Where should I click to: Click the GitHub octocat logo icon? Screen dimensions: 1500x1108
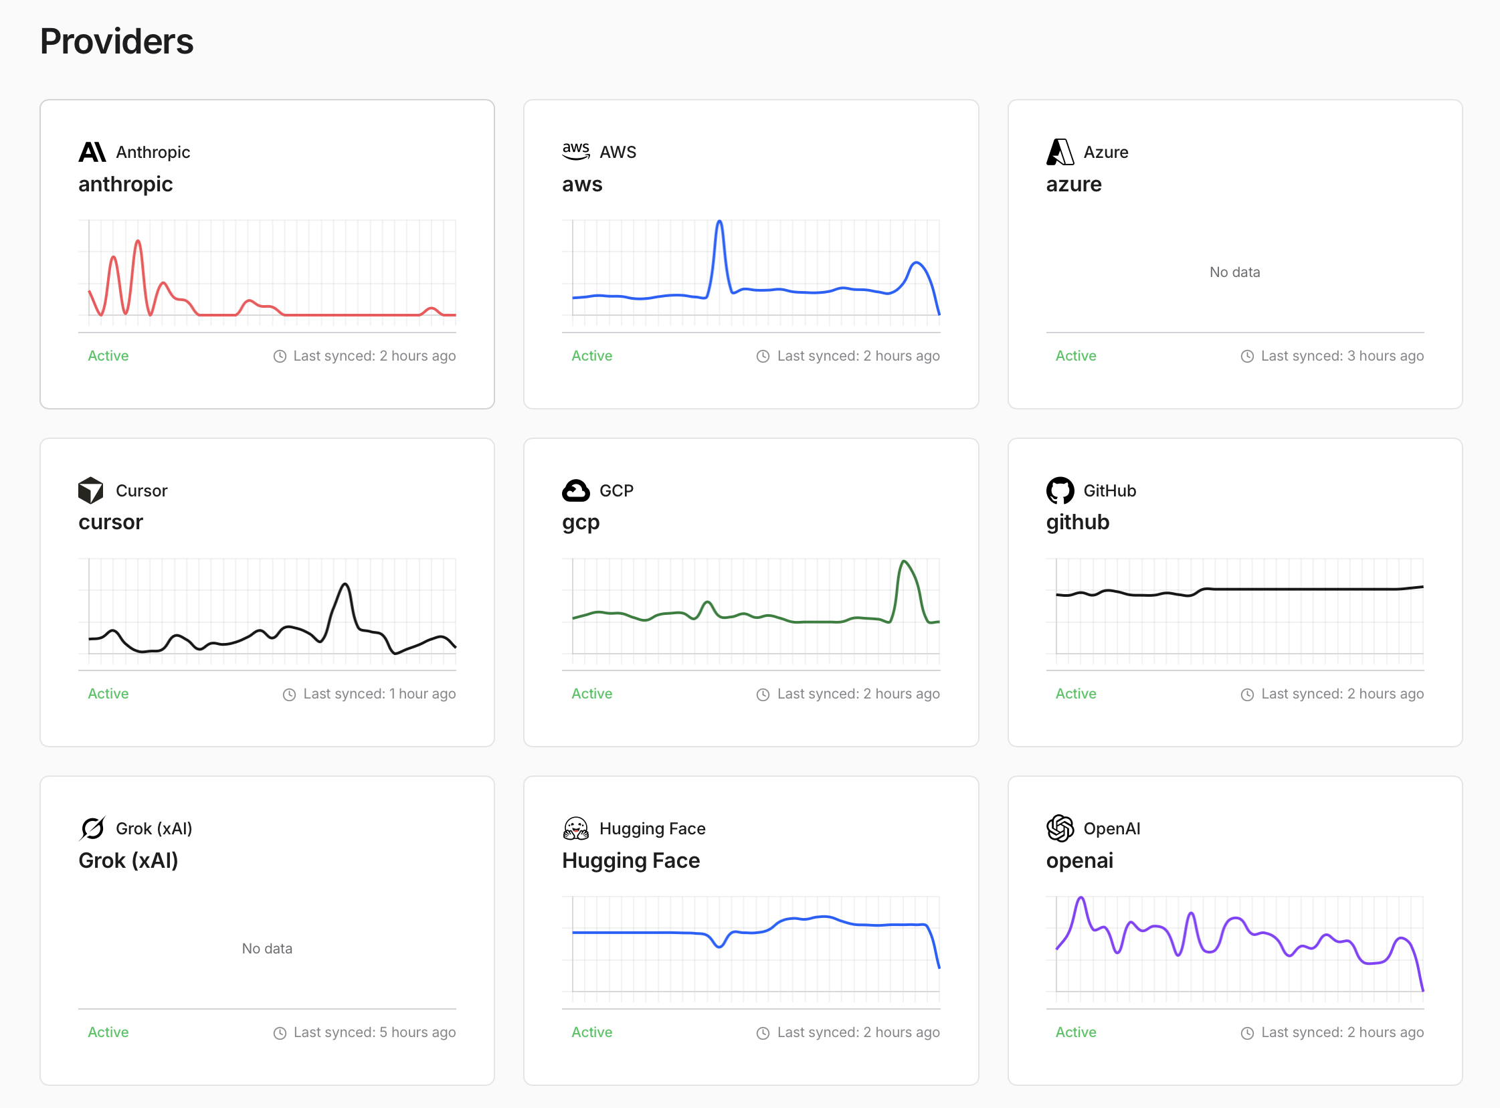[1060, 490]
